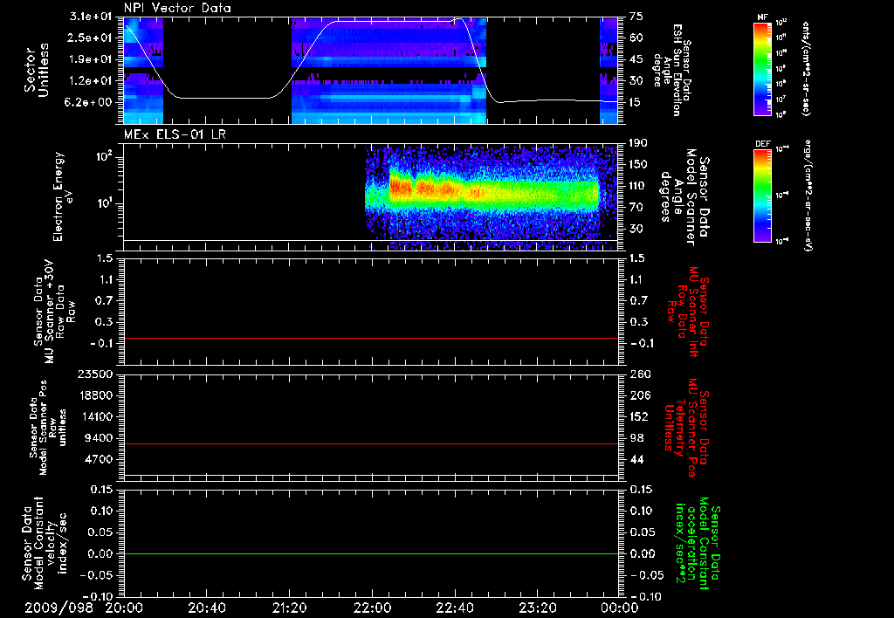
Task: Select the Model Scanner Angle degrees label
Action: click(x=684, y=197)
